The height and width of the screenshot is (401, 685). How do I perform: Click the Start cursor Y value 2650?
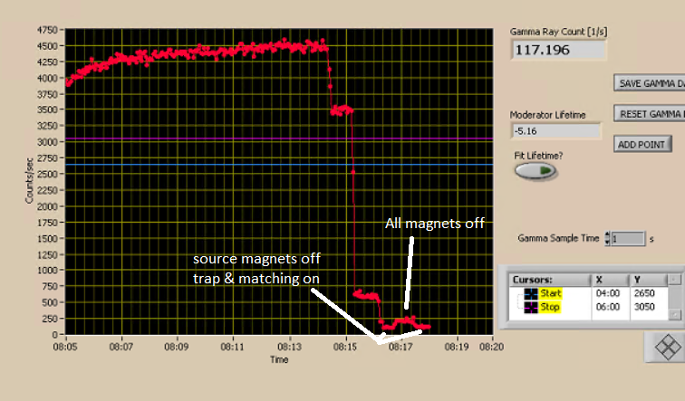click(644, 293)
